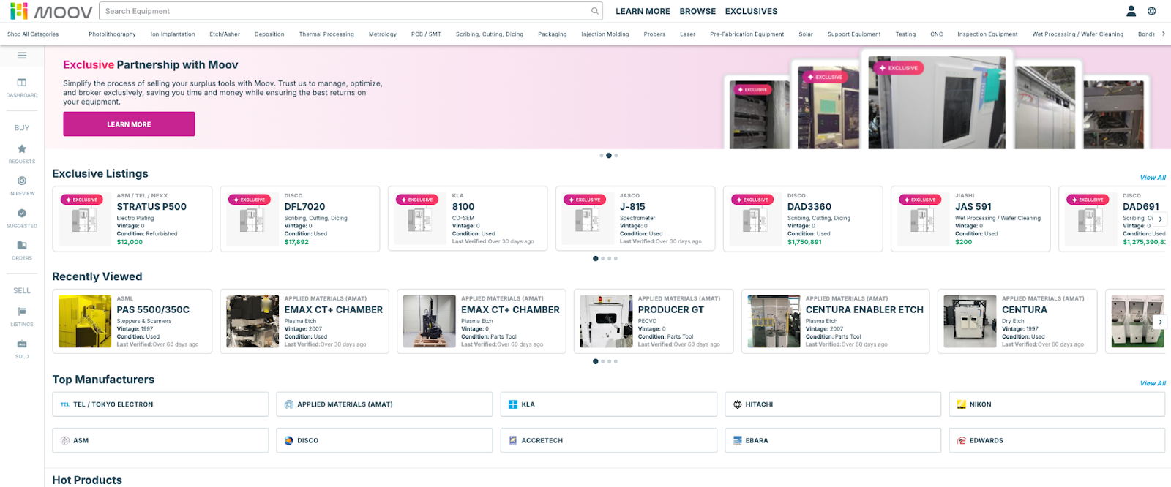
Task: Click the Moov logo
Action: (51, 11)
